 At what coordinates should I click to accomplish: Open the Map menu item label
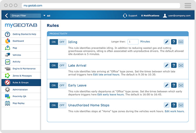tap(15, 48)
